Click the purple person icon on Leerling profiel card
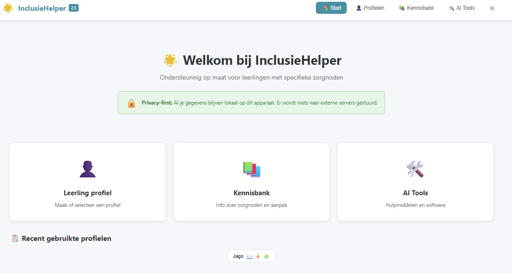The image size is (512, 273). [88, 169]
